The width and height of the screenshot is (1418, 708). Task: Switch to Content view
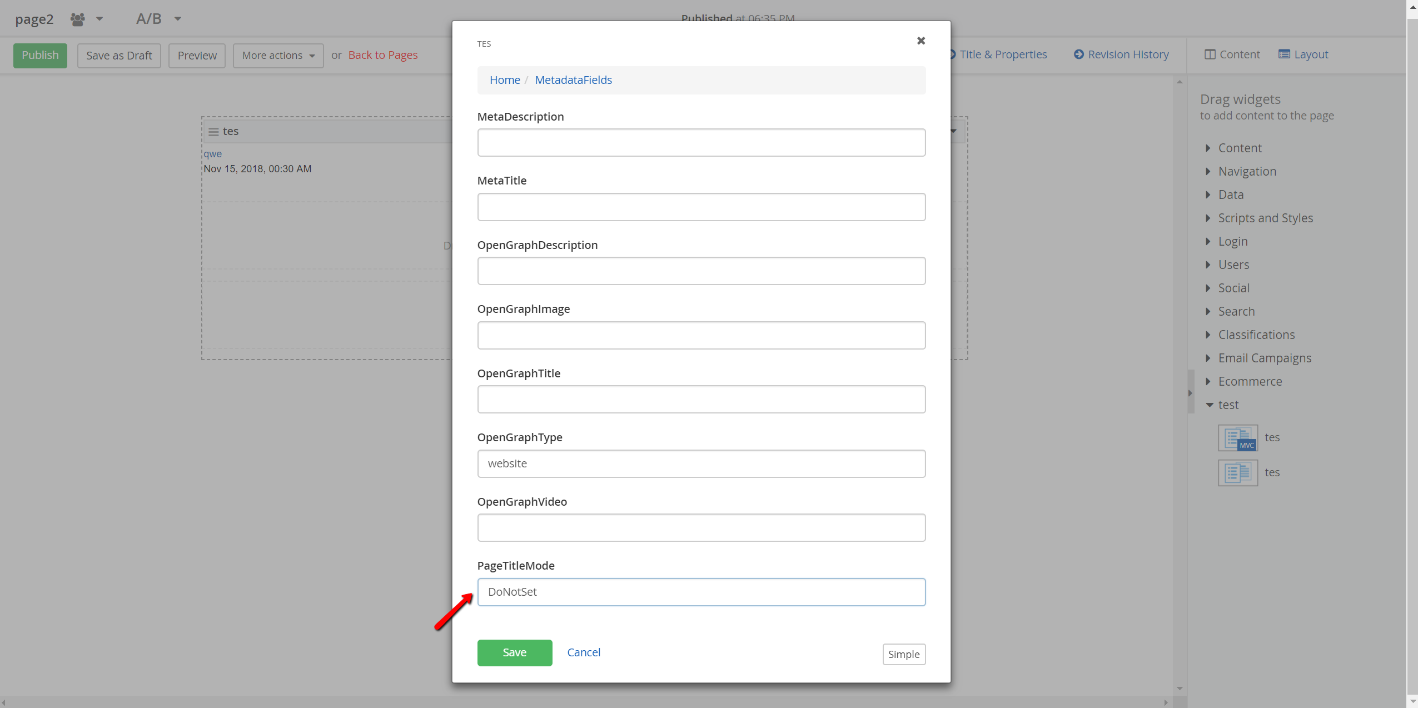[x=1232, y=54]
